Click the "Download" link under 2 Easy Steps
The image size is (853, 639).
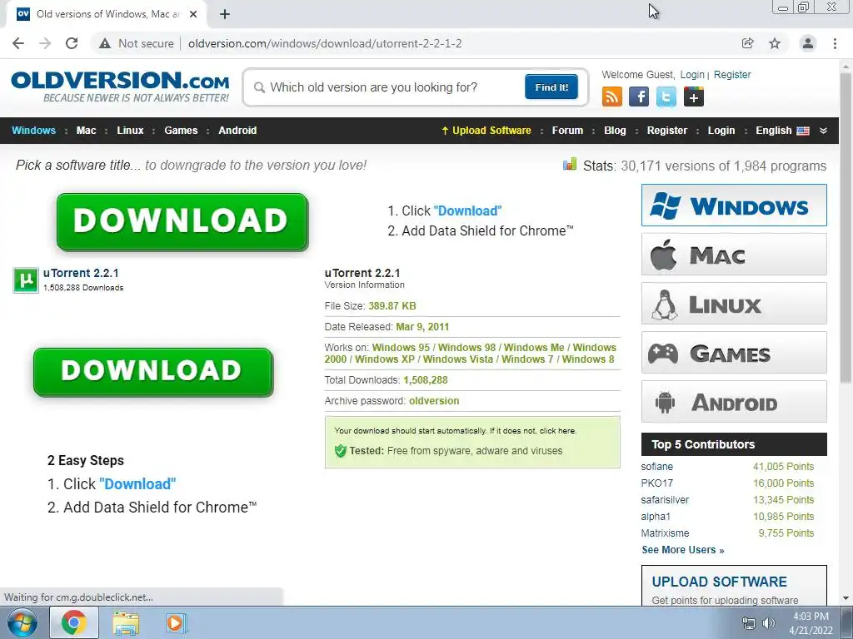click(x=137, y=483)
